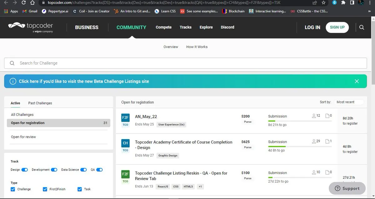375x199 pixels.
Task: Click the info icon on the beta banner
Action: (x=13, y=81)
